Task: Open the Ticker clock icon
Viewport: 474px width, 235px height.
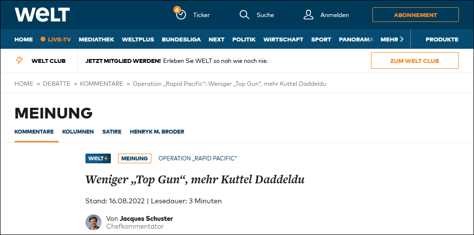Action: (x=181, y=14)
